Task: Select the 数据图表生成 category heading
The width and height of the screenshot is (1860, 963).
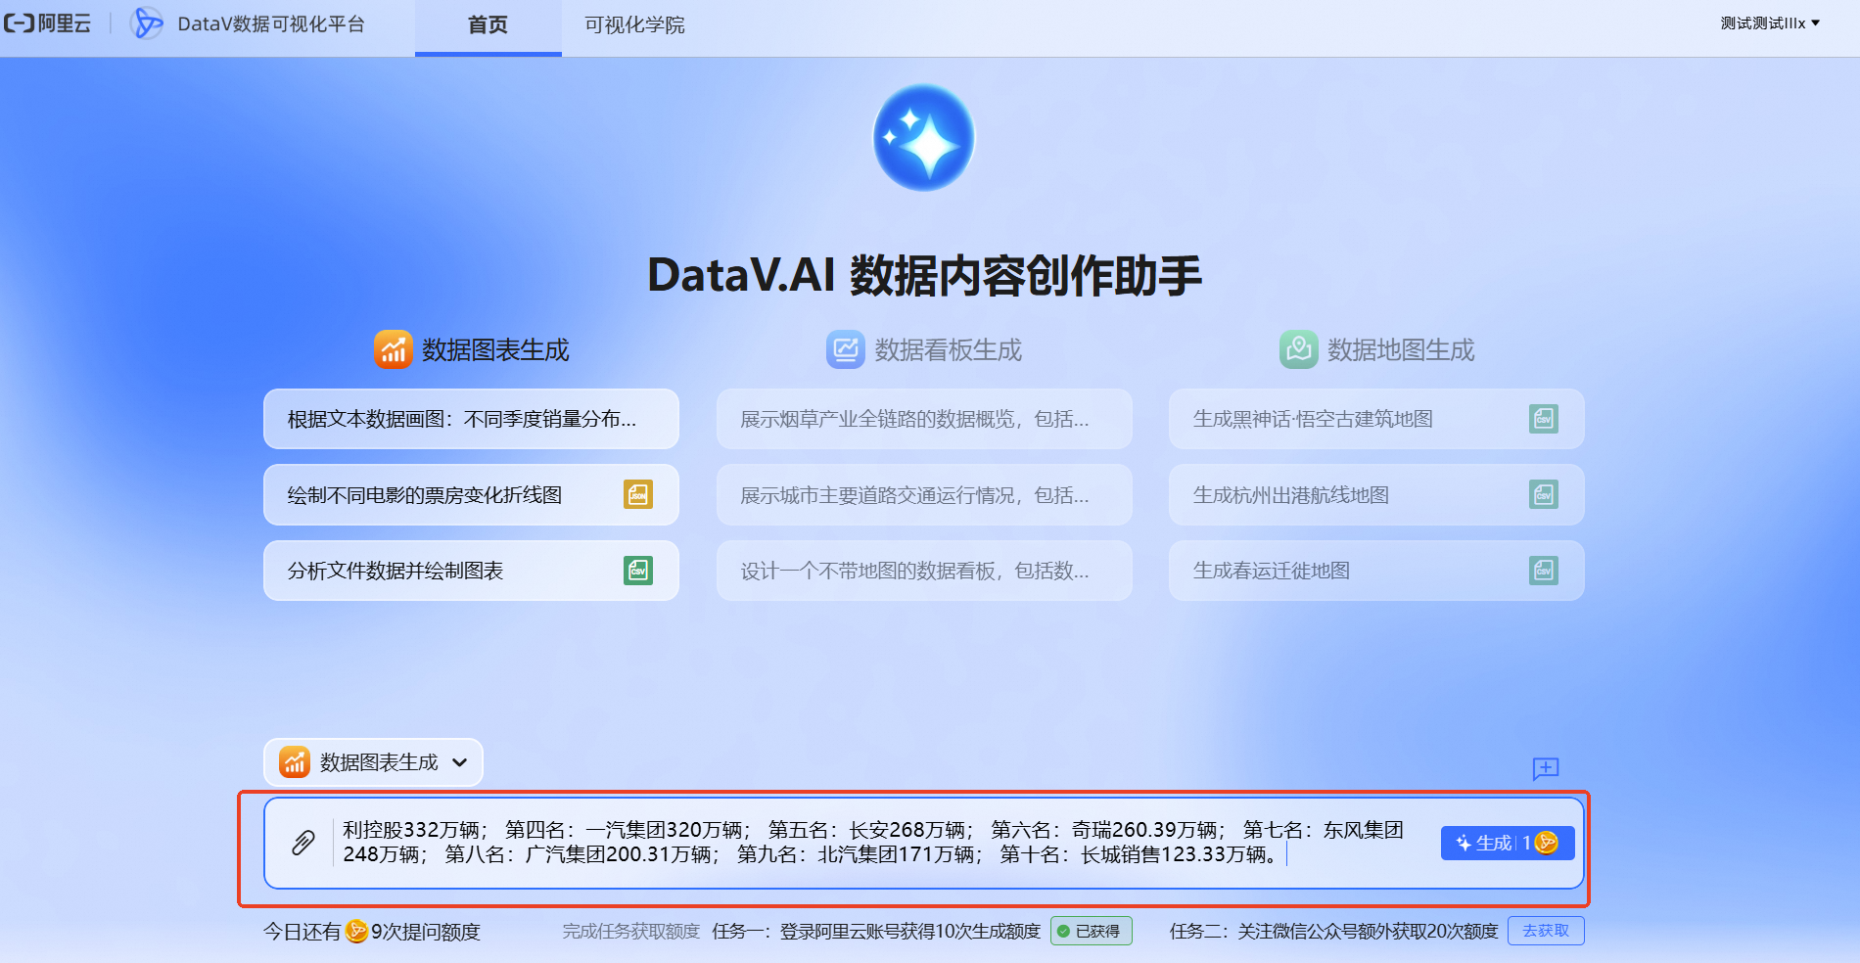Action: pos(472,349)
